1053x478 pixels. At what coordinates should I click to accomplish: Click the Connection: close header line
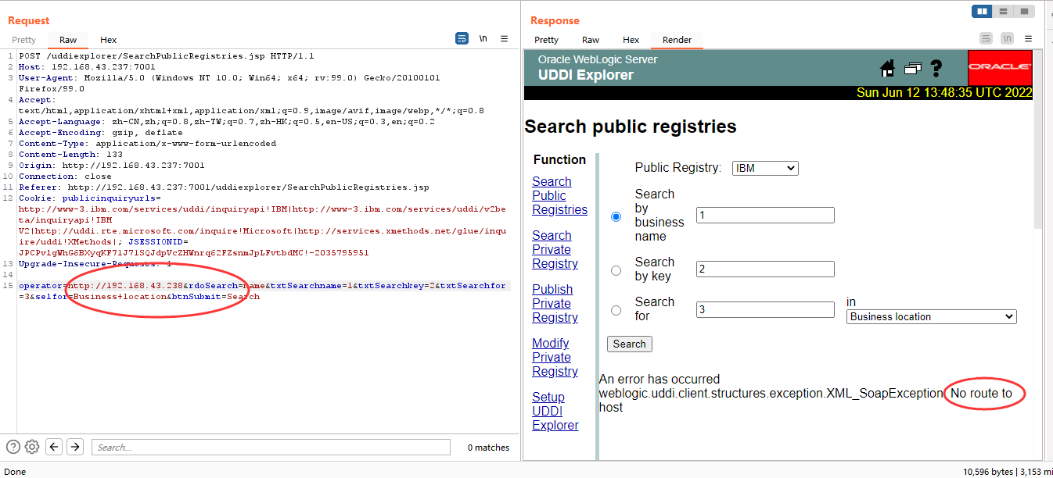65,177
